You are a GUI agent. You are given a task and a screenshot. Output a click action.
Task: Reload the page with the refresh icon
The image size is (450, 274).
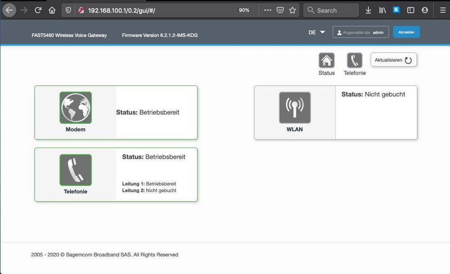pyautogui.click(x=38, y=10)
